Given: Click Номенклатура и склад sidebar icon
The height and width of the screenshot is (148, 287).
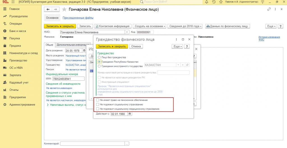Looking at the screenshot, I should tap(5, 53).
